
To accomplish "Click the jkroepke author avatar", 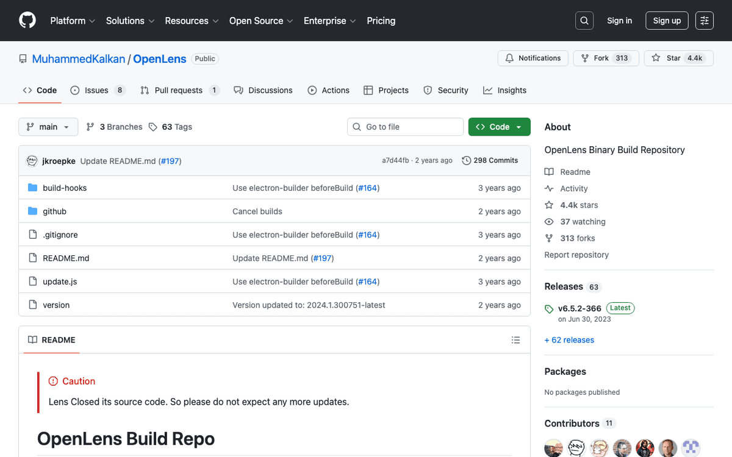I will tap(32, 161).
